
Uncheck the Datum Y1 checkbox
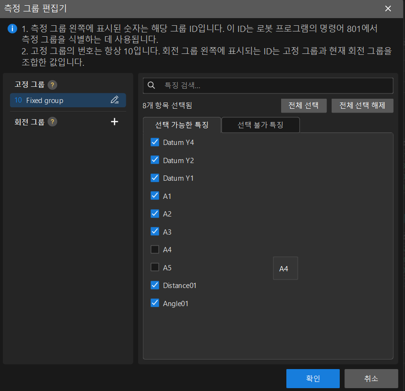point(155,178)
